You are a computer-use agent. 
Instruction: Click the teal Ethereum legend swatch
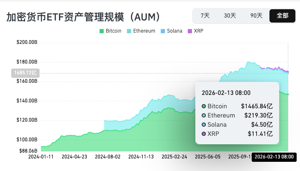[129, 31]
